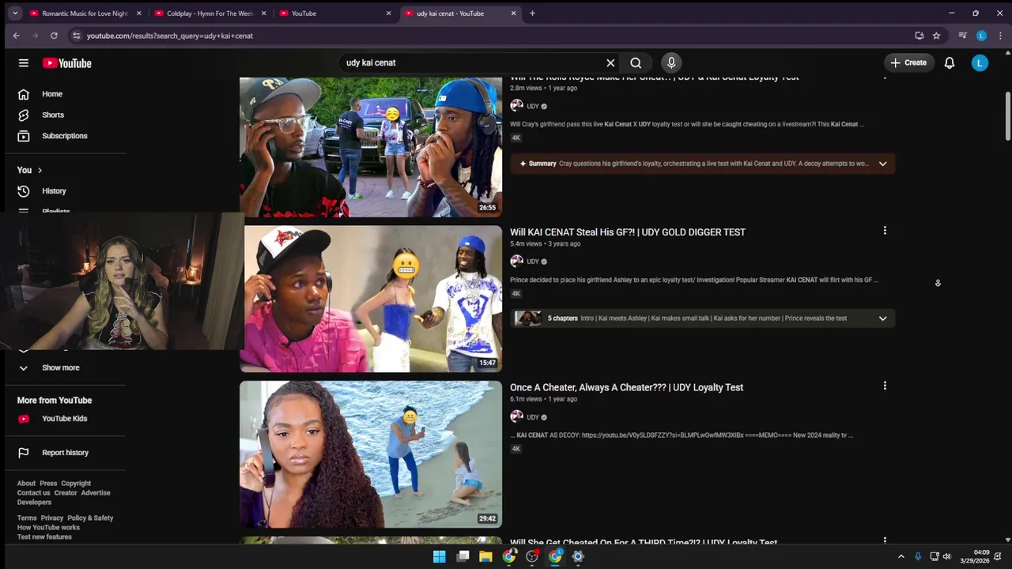Open three-dot menu for Once A Cheater video

coord(885,386)
